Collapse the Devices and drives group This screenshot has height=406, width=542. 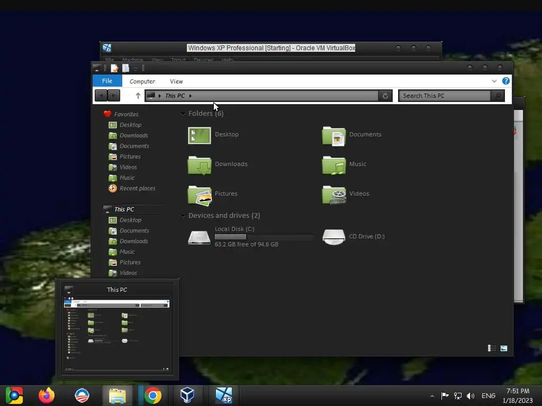tap(183, 216)
